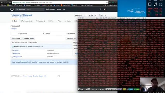This screenshot has width=165, height=93.
Task: Open the user avatar dropdown menu
Action: coord(105,9)
